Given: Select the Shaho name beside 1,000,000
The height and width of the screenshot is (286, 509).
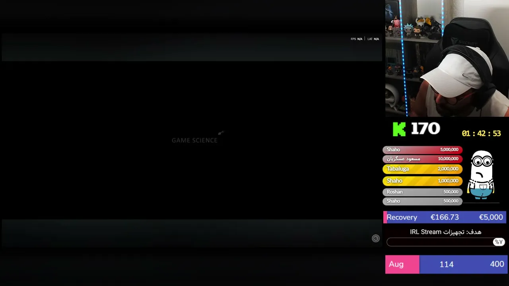Looking at the screenshot, I should click(394, 181).
